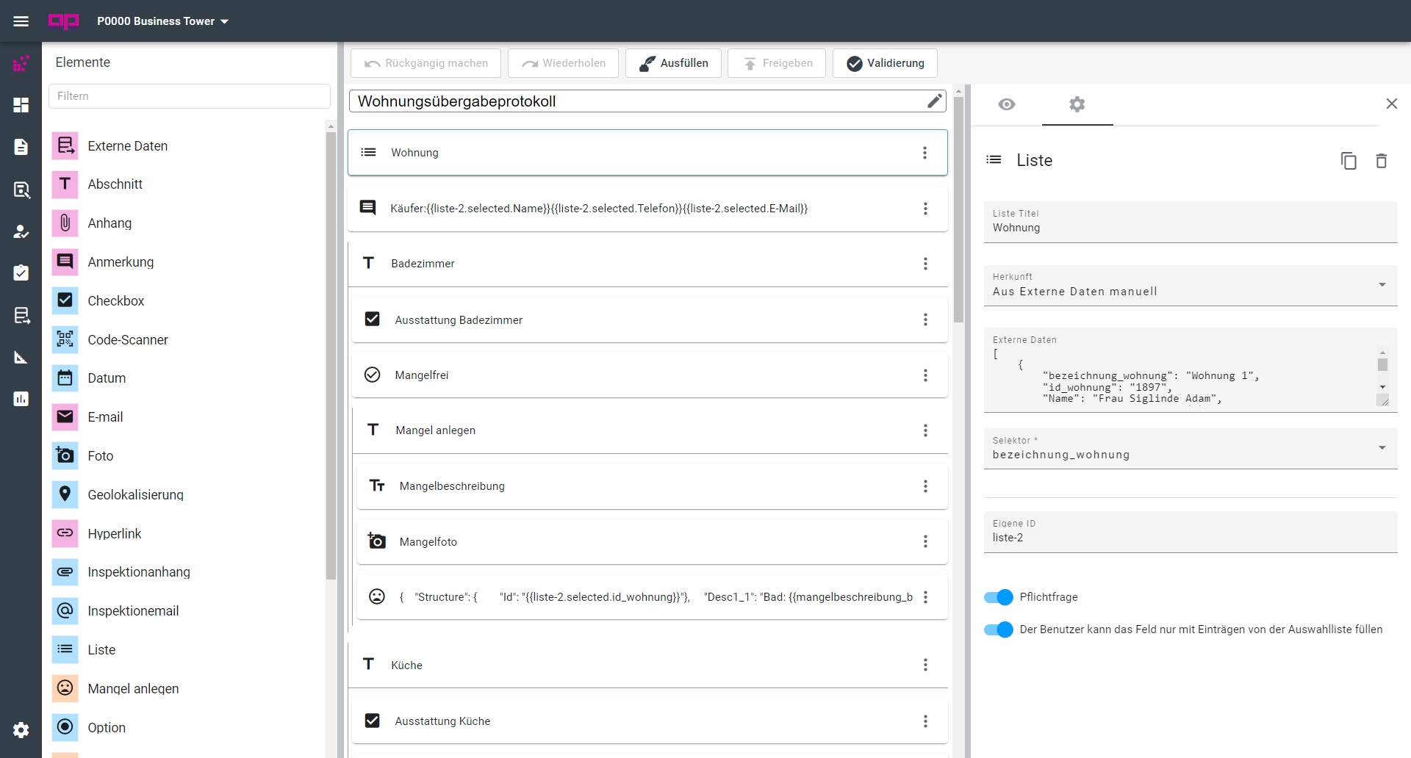
Task: Switch to the eye preview tab
Action: 1007,104
